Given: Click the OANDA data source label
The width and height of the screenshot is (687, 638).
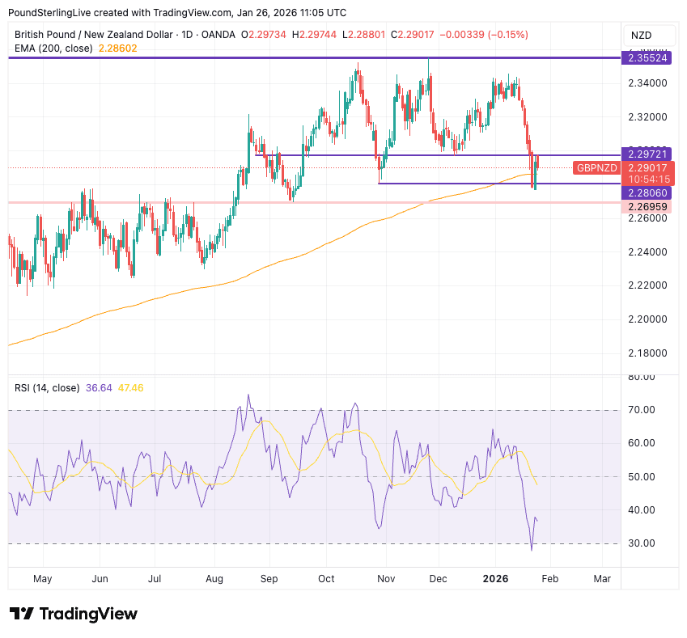Looking at the screenshot, I should 219,35.
